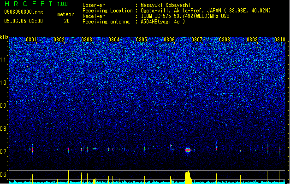
Task: Click the large yellow intensity peak before 0307
Action: pos(188,177)
